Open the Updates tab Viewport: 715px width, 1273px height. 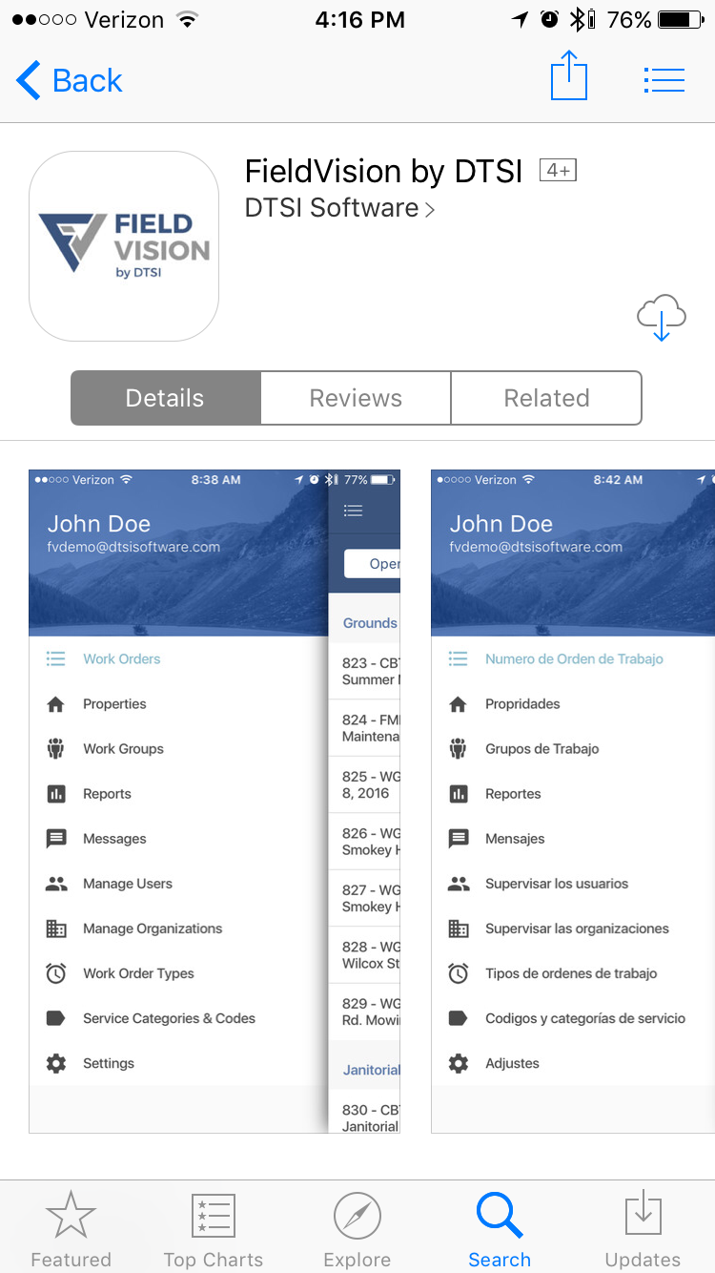click(643, 1230)
